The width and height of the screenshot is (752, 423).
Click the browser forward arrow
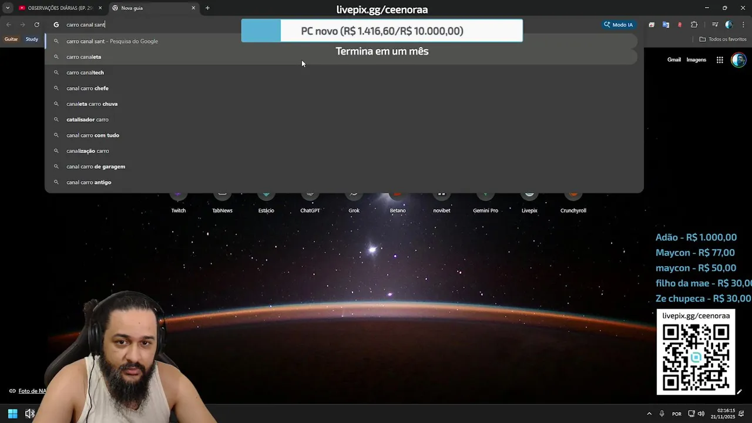(22, 25)
